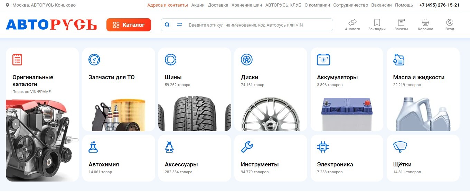Click the Вход user profile icon
The image size is (470, 196).
[x=450, y=22]
